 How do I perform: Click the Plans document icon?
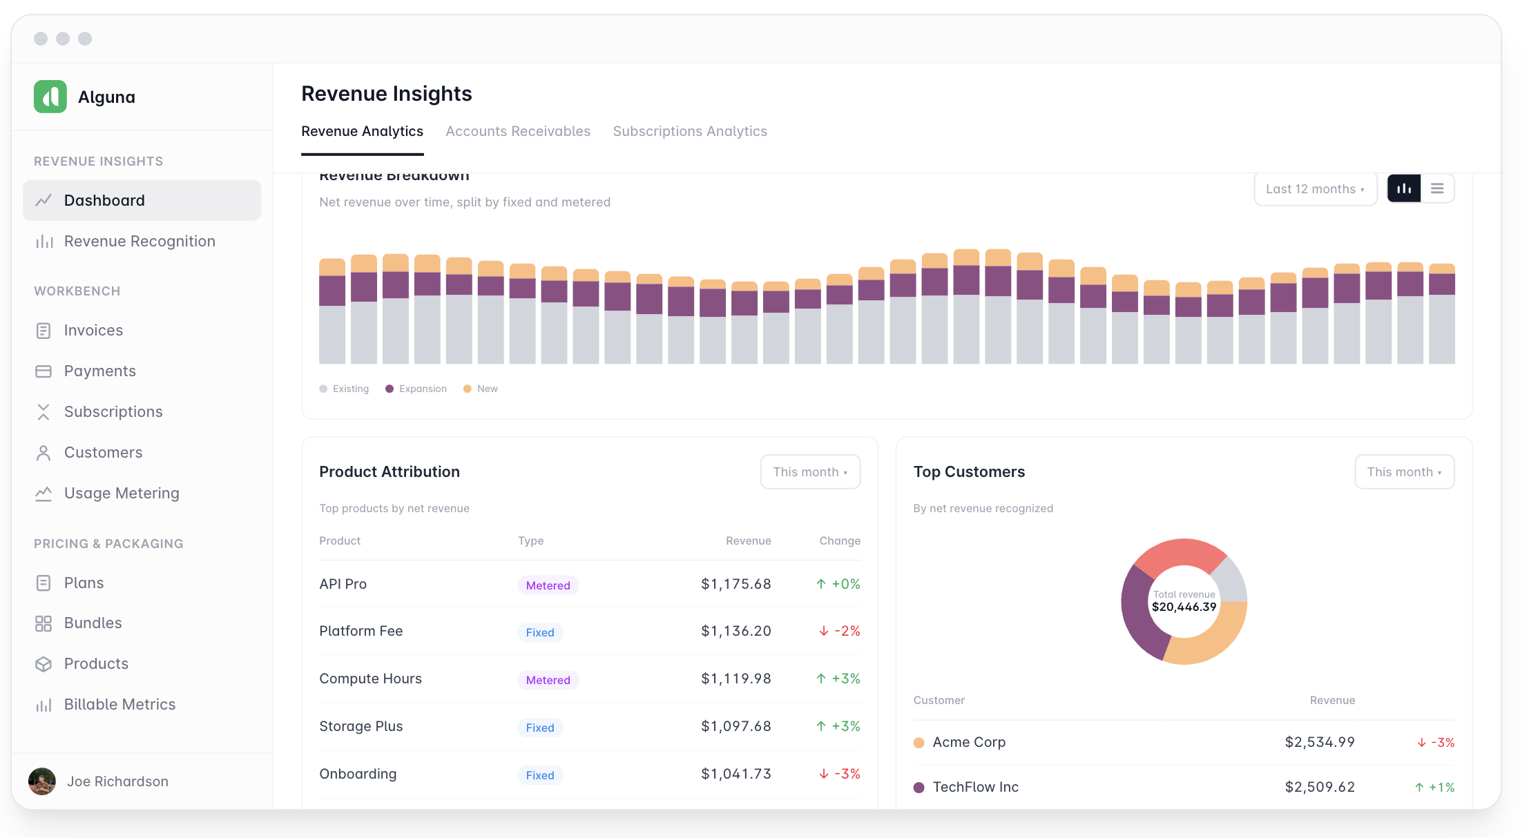(44, 583)
